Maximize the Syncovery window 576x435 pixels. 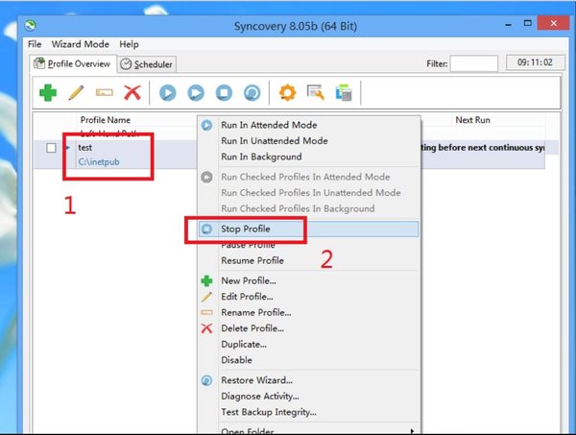pos(527,23)
